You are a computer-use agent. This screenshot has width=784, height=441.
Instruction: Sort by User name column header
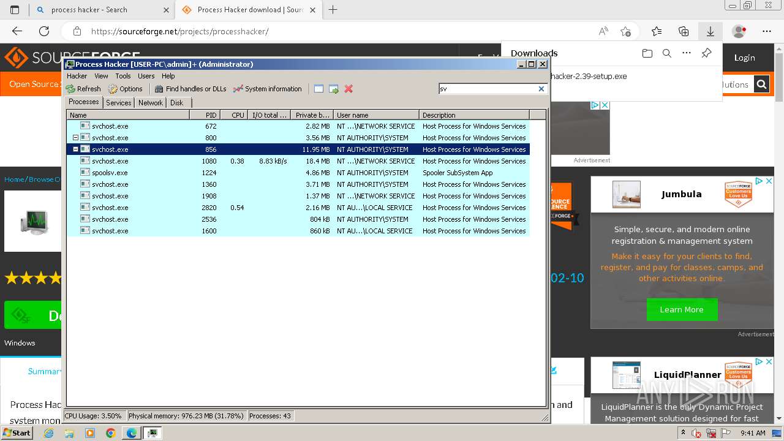(376, 115)
